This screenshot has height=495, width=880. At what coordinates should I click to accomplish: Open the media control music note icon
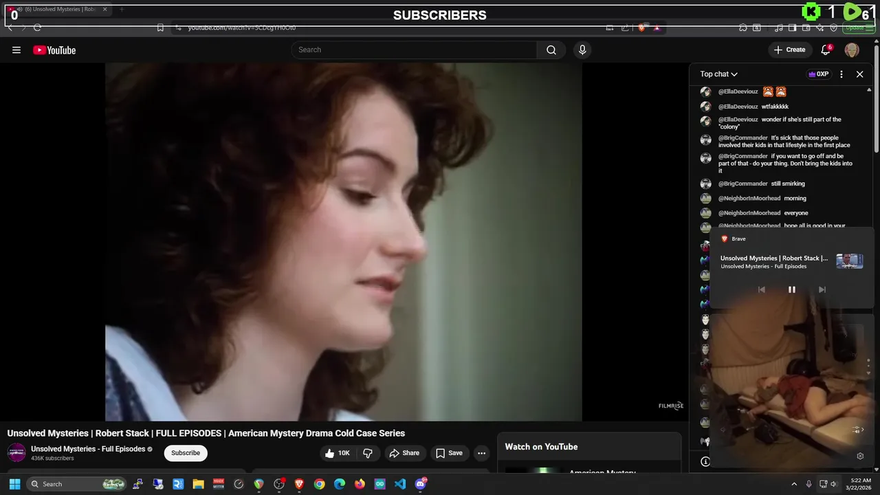tap(778, 27)
